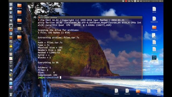Launch Firefox from the dock
172x97 pixels.
(11, 29)
